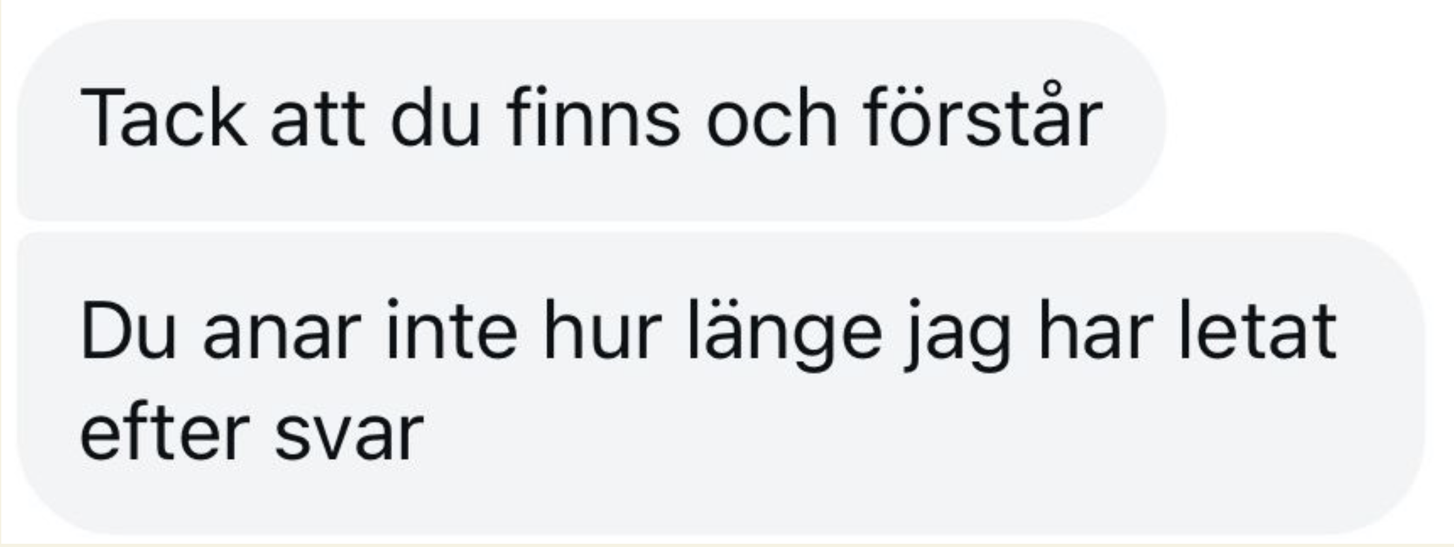Click white background right of first bubble
Viewport: 1454px width, 547px height.
click(1306, 117)
